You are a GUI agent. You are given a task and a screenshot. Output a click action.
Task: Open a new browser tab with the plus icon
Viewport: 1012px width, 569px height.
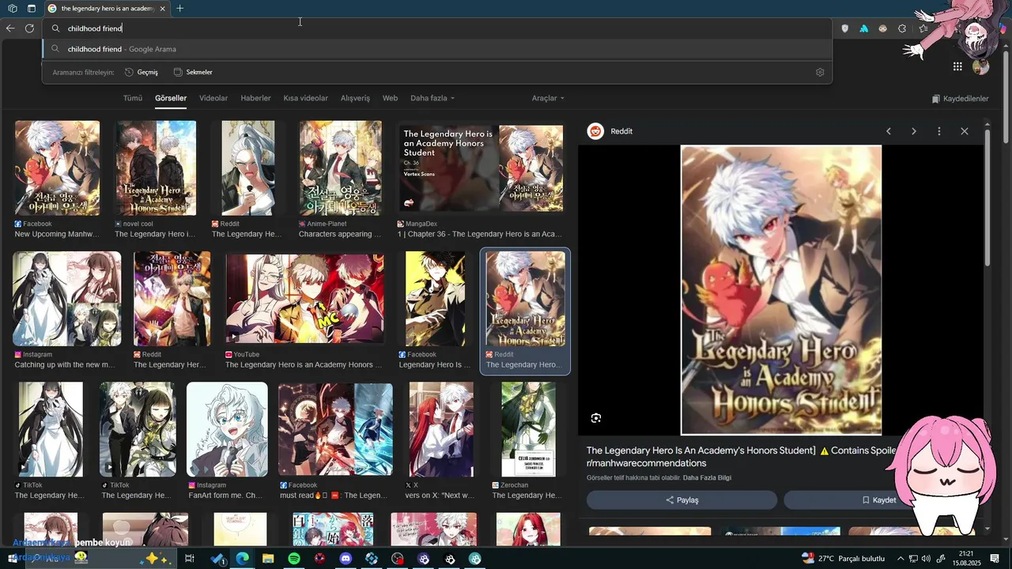[179, 9]
